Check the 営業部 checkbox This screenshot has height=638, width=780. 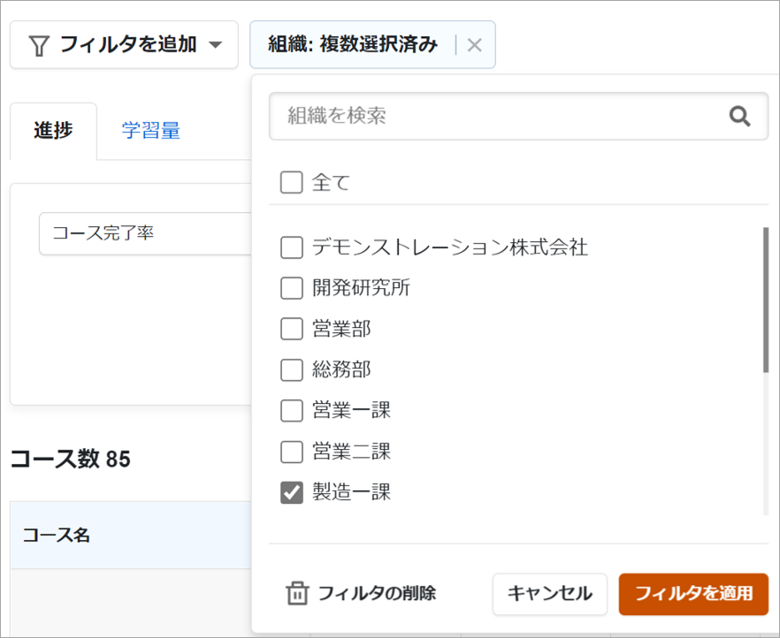tap(292, 329)
